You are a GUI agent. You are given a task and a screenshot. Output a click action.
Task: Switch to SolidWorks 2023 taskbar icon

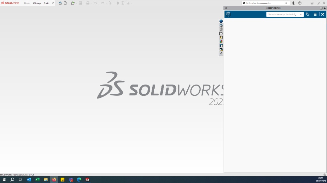click(x=88, y=180)
